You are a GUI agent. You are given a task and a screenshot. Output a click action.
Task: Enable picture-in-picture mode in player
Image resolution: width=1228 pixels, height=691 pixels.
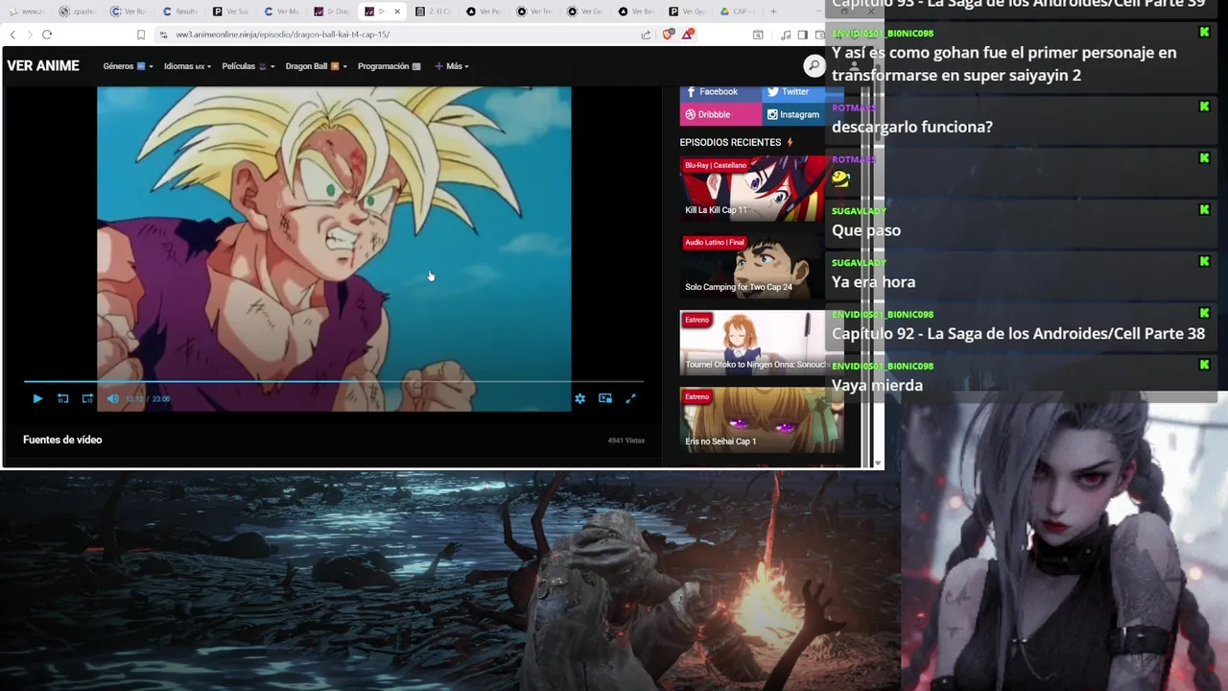(x=605, y=398)
